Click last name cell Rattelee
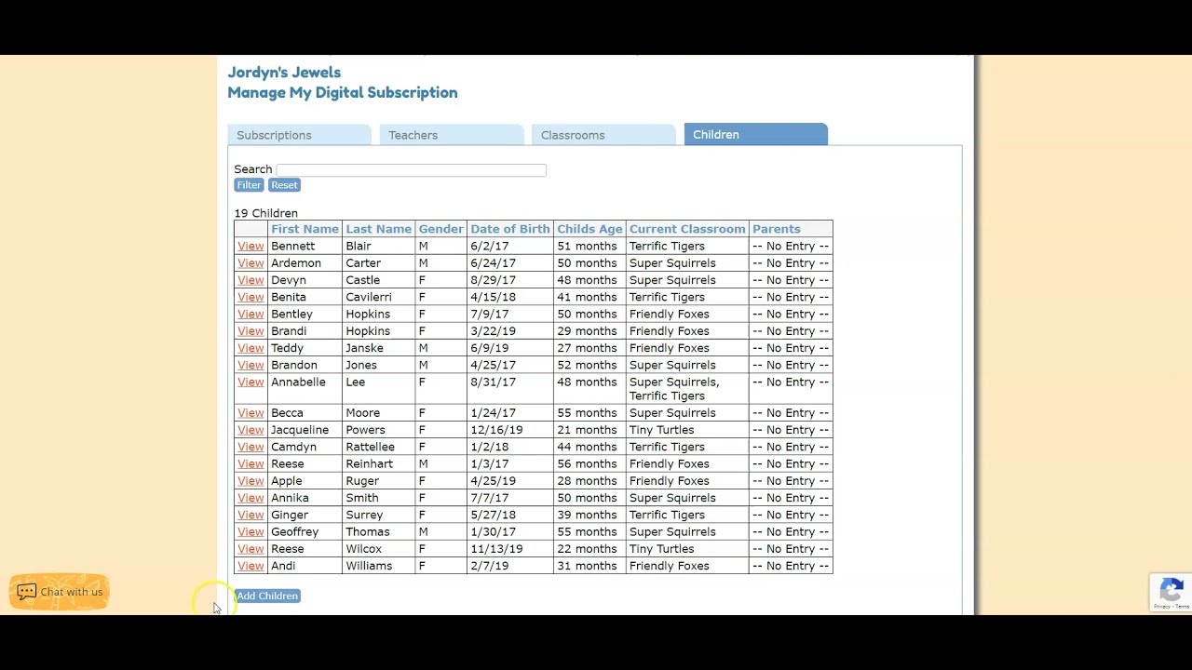 (378, 447)
